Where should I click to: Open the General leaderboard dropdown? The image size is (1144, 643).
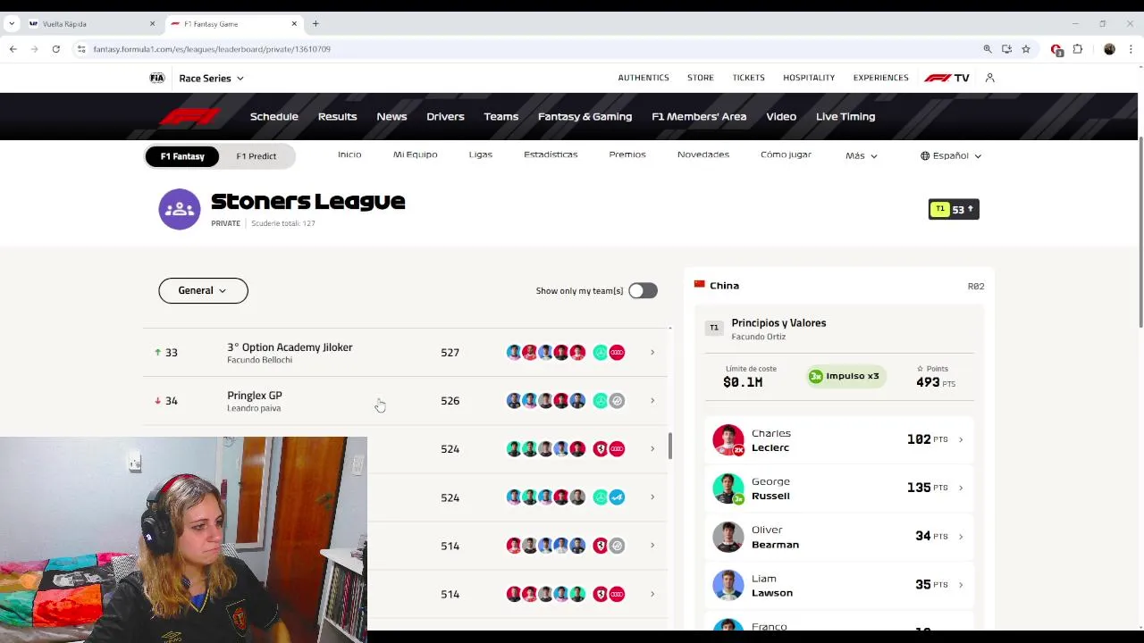(203, 290)
